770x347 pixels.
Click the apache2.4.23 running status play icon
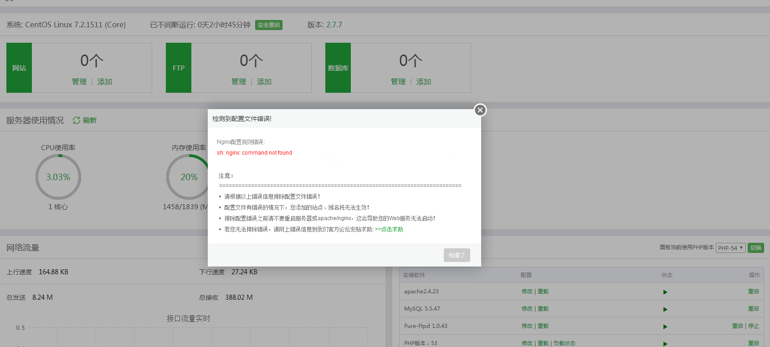665,292
